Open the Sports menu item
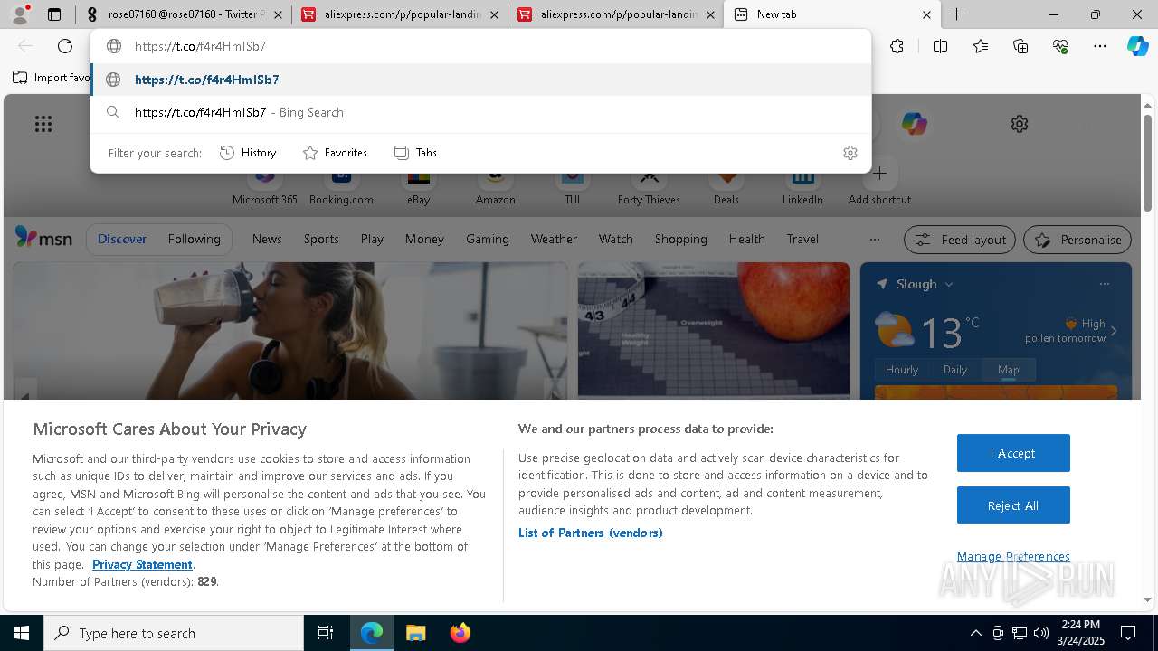Viewport: 1158px width, 651px height. pos(321,239)
